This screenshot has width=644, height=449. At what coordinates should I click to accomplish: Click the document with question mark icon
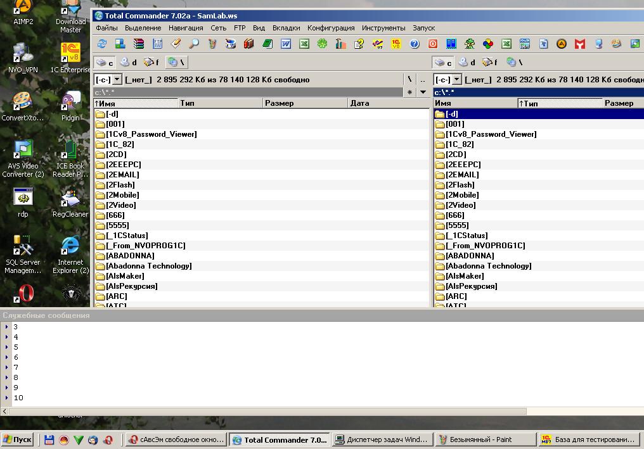pyautogui.click(x=359, y=44)
